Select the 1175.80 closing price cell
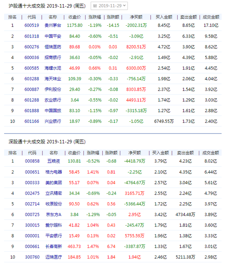 pos(75,25)
